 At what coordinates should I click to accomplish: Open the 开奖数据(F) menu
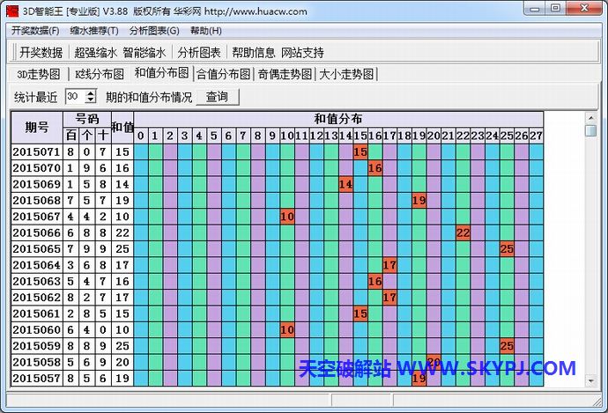coord(35,31)
